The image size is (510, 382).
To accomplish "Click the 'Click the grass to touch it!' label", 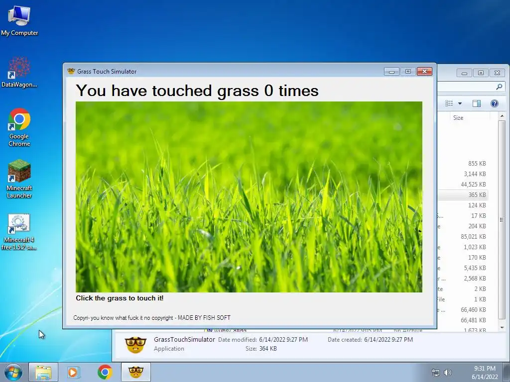I will (x=120, y=298).
